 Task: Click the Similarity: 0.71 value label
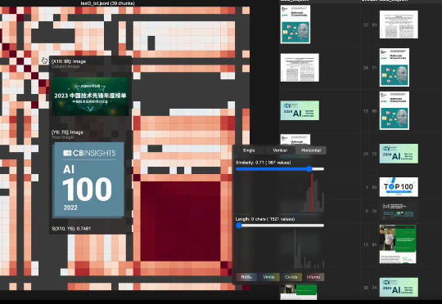pyautogui.click(x=263, y=163)
